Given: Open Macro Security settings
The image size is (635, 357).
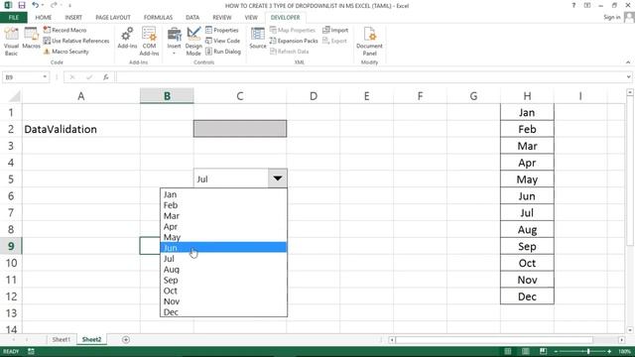Looking at the screenshot, I should [66, 52].
